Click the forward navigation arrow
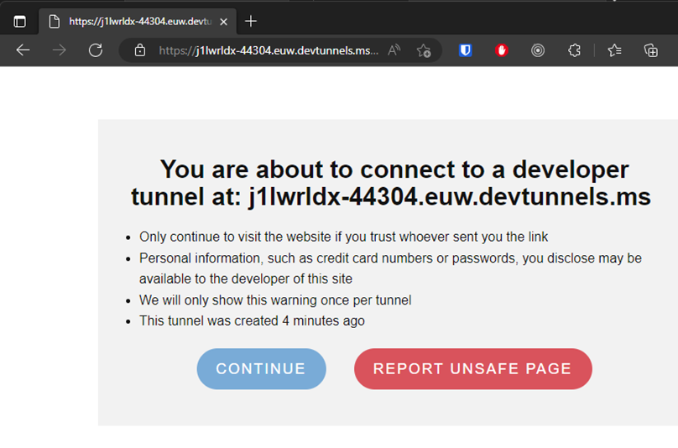Image resolution: width=678 pixels, height=448 pixels. [59, 50]
